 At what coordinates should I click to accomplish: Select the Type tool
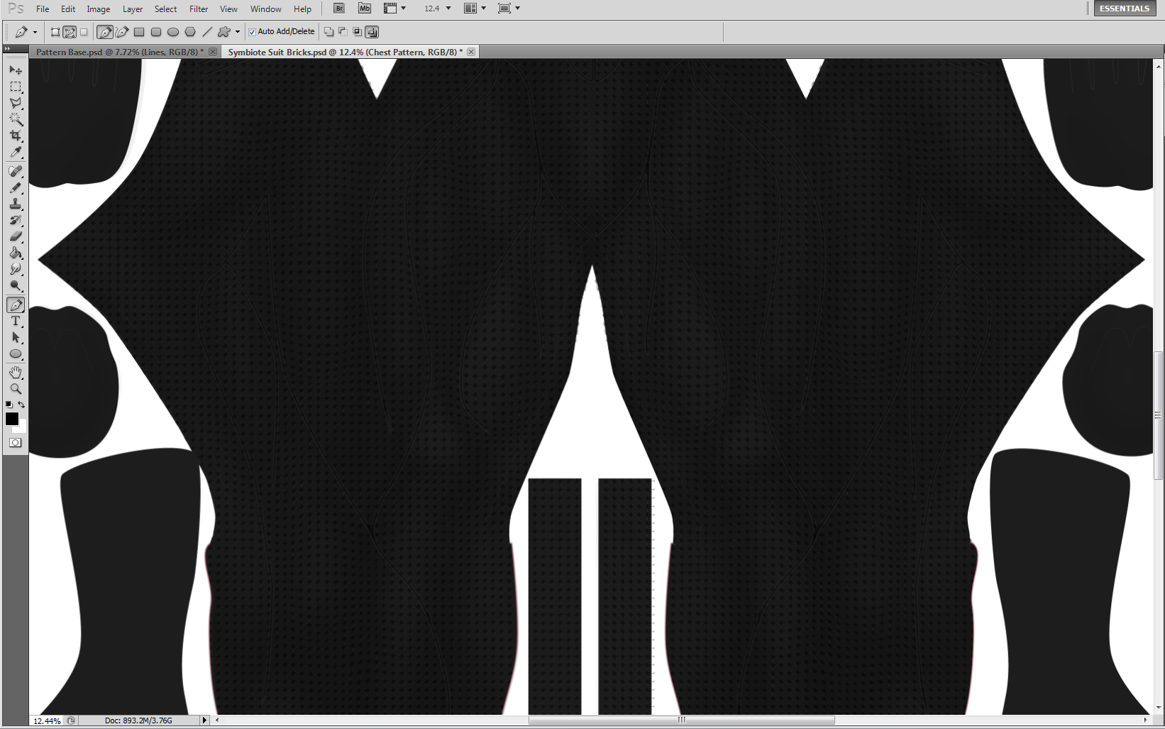click(x=16, y=322)
